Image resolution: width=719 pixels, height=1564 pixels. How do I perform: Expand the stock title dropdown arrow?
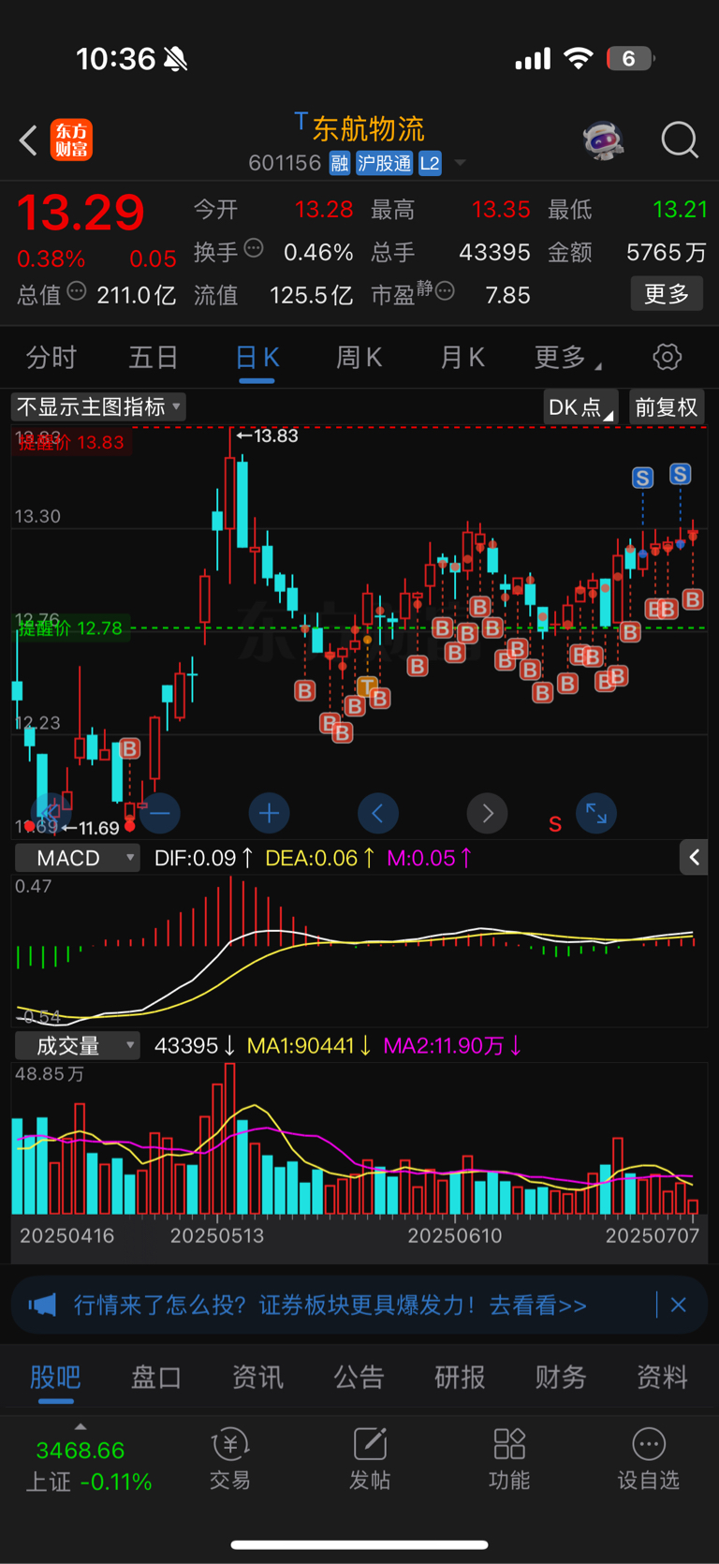pyautogui.click(x=460, y=163)
